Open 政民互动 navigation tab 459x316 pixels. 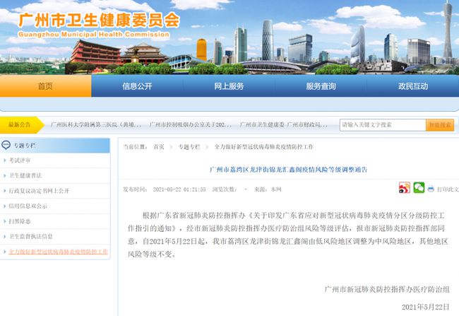(412, 86)
